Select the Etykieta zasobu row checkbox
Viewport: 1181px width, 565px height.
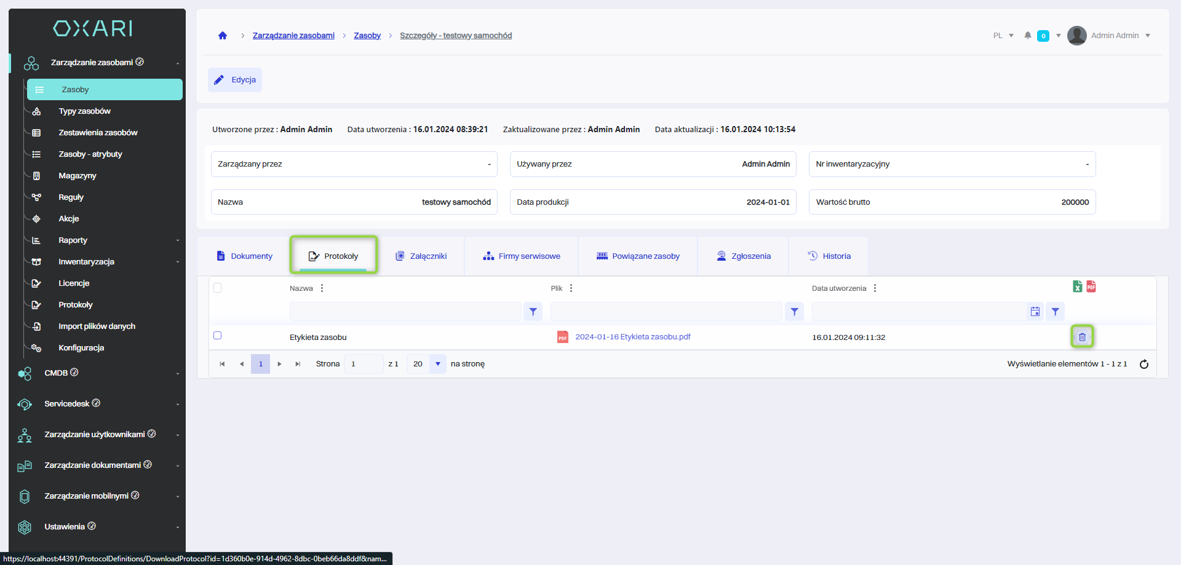(x=217, y=336)
